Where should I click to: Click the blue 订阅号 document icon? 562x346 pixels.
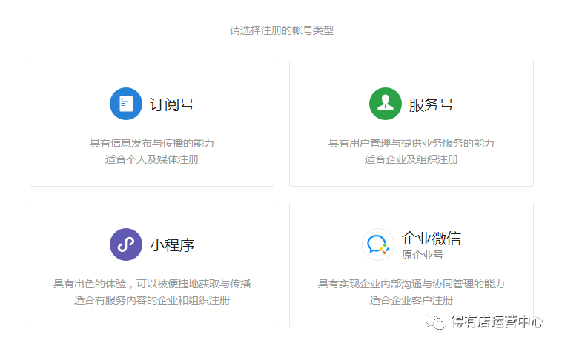click(x=126, y=104)
